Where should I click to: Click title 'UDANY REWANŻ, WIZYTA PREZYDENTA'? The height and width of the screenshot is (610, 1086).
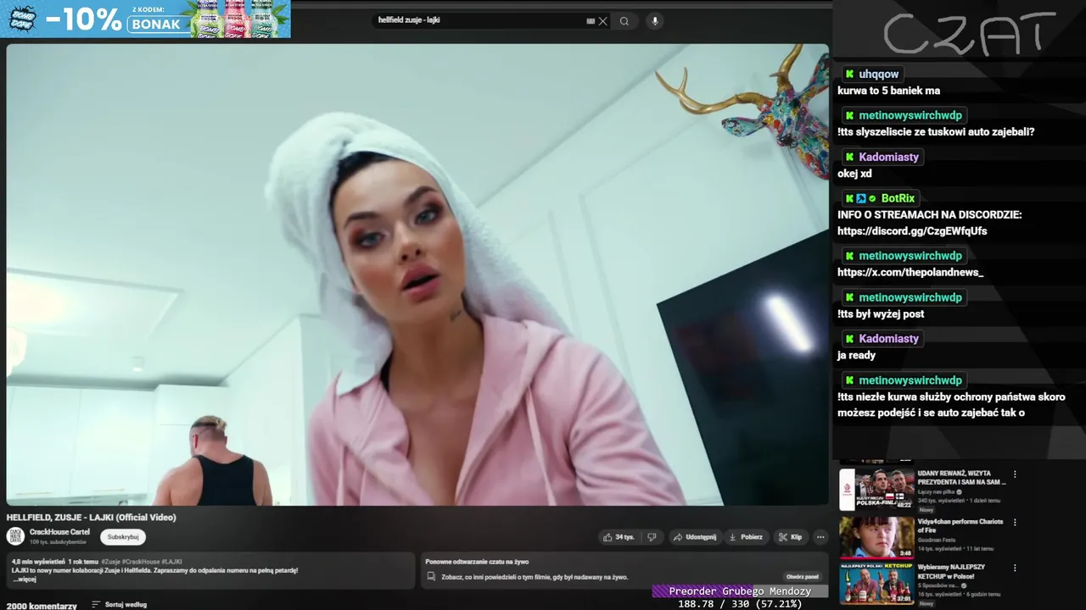click(961, 477)
